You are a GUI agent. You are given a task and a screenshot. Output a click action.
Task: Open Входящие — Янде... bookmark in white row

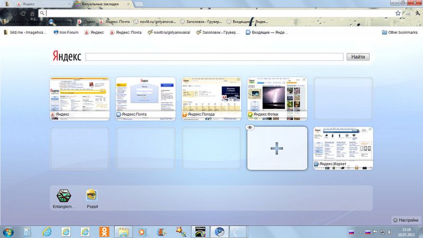267,32
